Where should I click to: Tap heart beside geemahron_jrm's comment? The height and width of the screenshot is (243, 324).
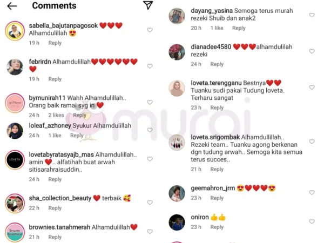click(312, 193)
